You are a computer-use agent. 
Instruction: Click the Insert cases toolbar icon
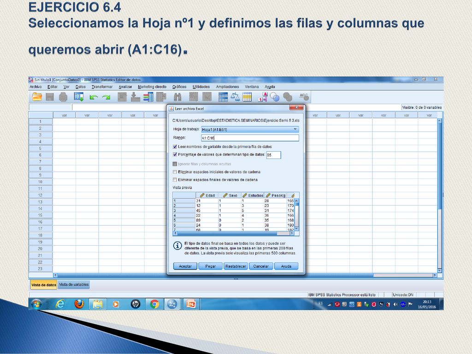(194, 97)
